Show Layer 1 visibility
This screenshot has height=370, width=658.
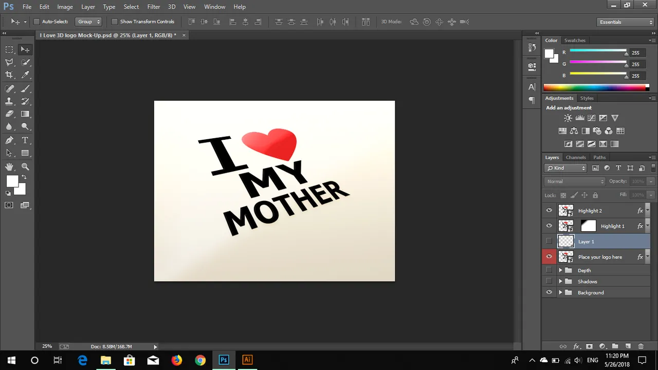[549, 242]
